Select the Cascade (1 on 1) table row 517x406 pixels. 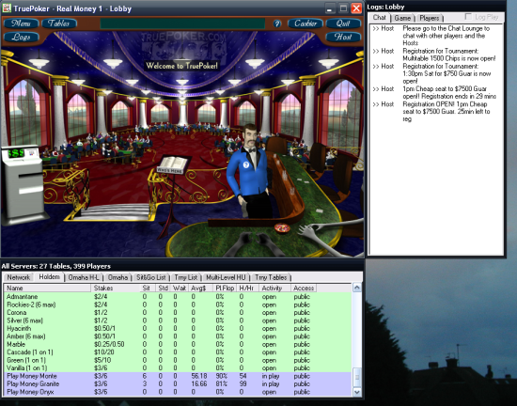pos(178,351)
